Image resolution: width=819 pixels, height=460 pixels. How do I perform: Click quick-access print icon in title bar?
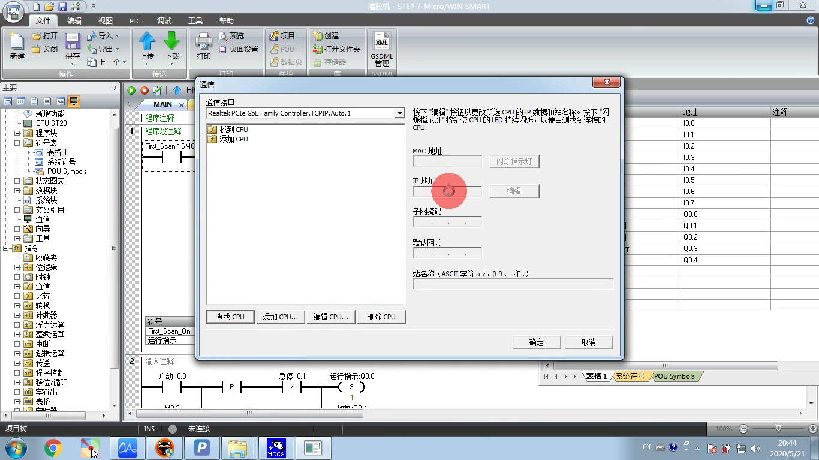coord(76,7)
